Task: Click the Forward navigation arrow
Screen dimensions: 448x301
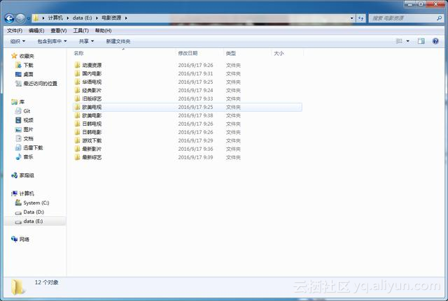Action: pyautogui.click(x=20, y=19)
